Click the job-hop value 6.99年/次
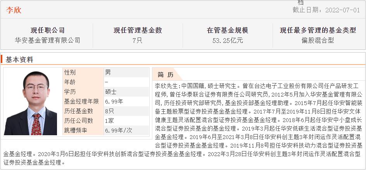Image resolution: width=366 pixels, height=170 pixels. point(118,131)
